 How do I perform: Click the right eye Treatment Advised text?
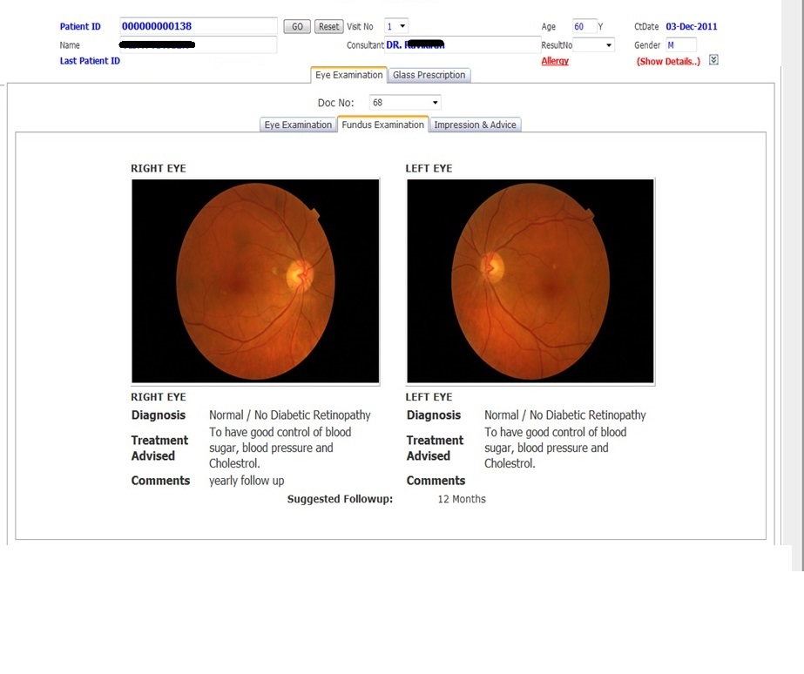(x=280, y=448)
